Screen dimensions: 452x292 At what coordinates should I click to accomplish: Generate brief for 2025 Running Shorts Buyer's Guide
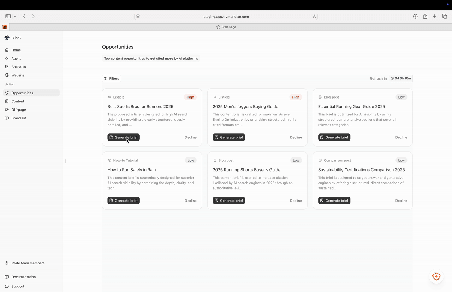point(229,201)
